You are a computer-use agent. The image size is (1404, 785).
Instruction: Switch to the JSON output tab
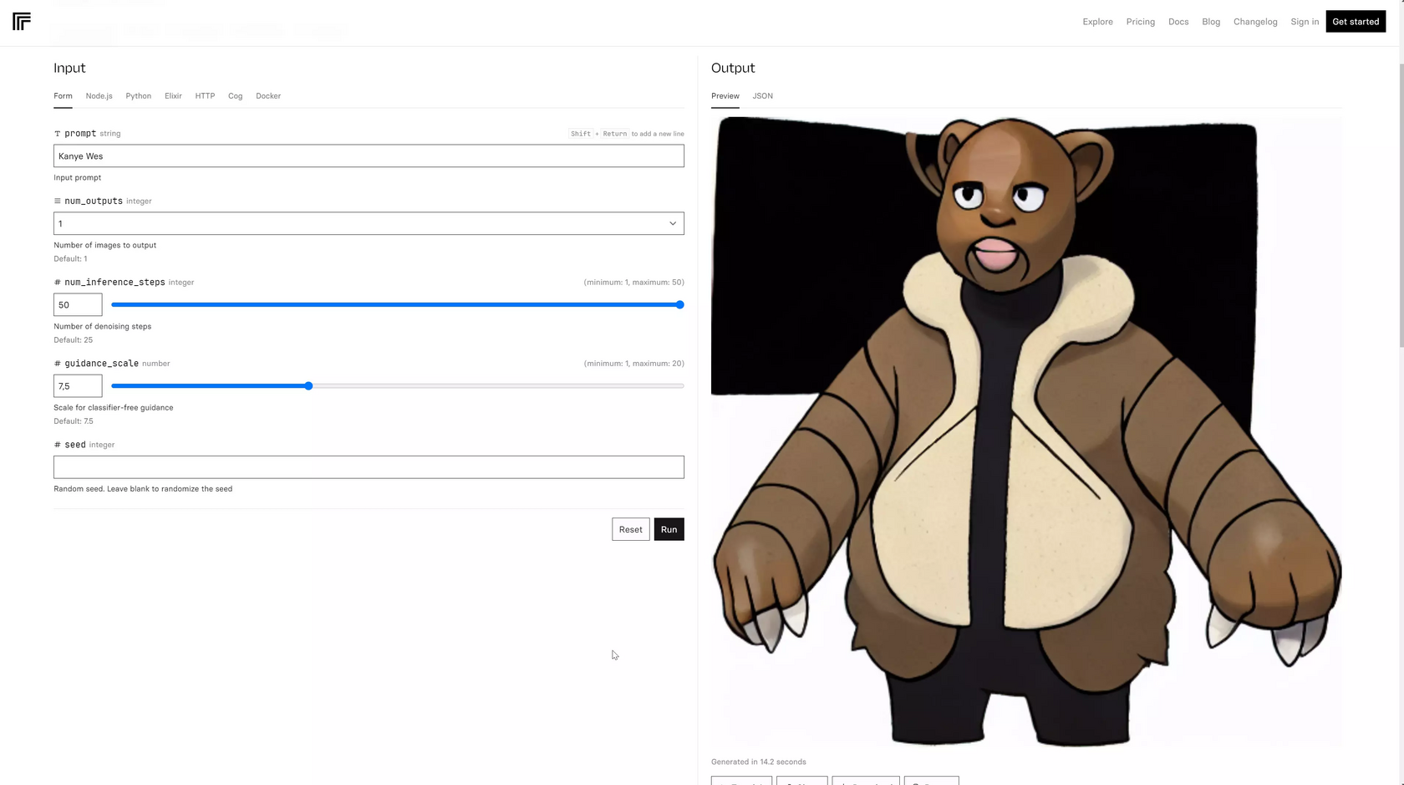(762, 96)
